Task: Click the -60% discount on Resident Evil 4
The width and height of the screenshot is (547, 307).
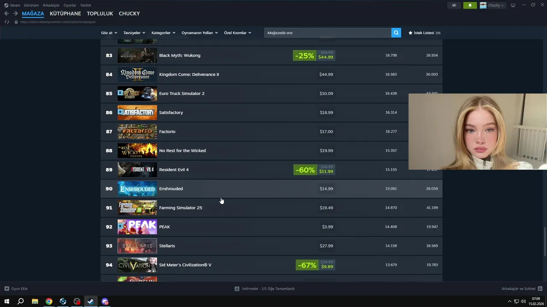Action: 305,170
